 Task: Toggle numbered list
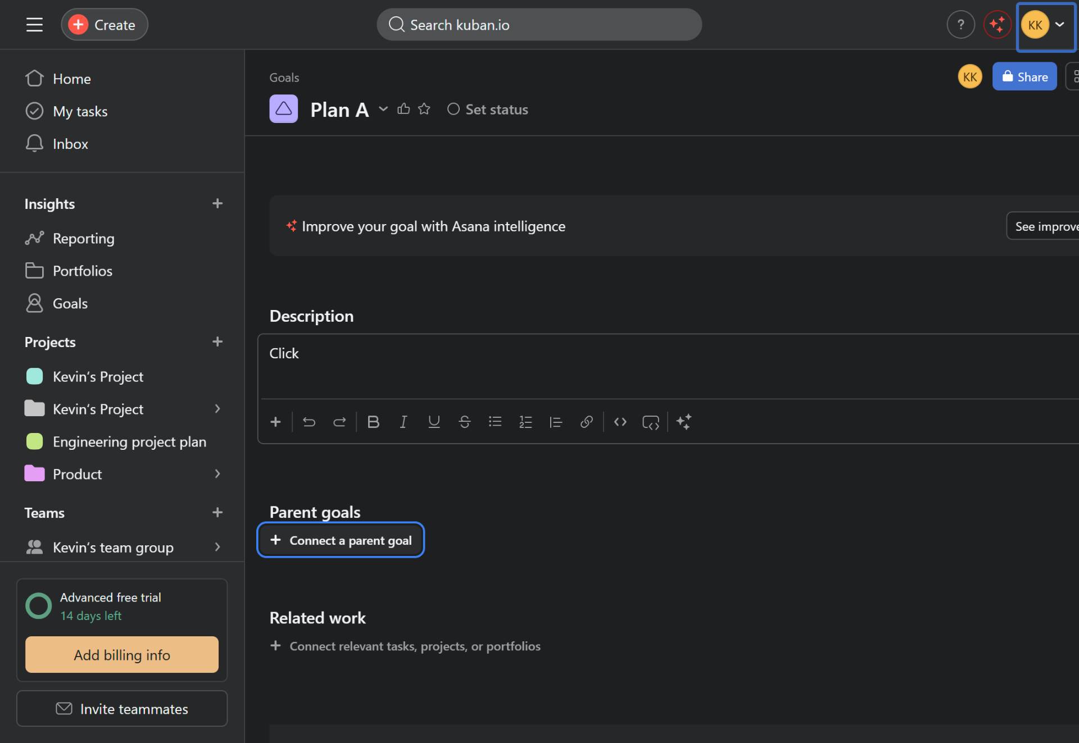click(x=525, y=422)
